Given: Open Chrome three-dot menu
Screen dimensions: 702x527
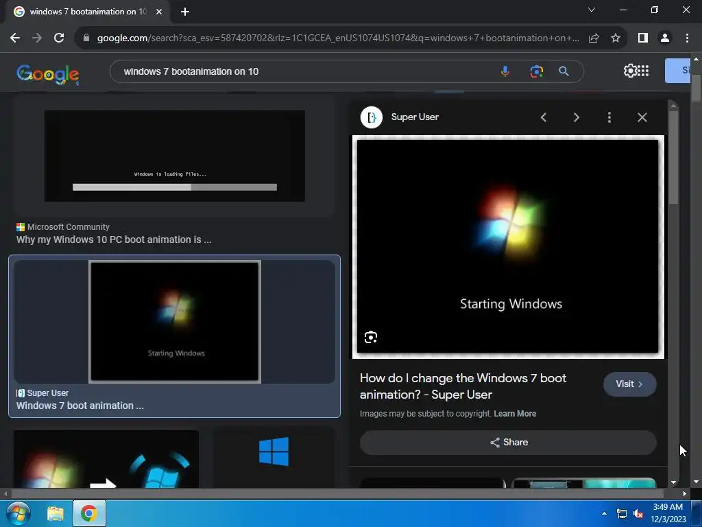Looking at the screenshot, I should point(687,38).
